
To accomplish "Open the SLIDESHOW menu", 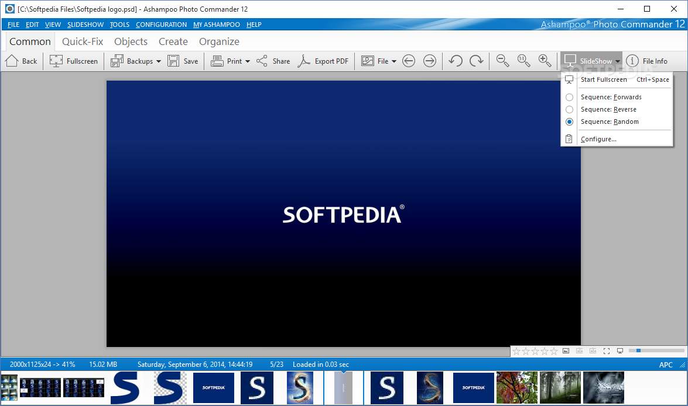I will point(85,25).
